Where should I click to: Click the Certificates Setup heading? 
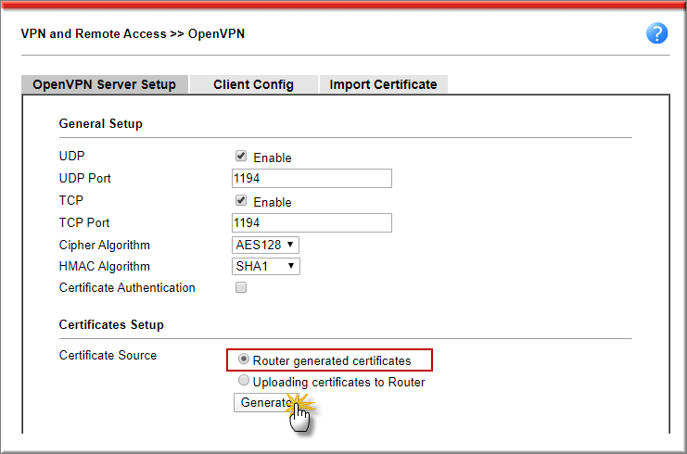112,325
